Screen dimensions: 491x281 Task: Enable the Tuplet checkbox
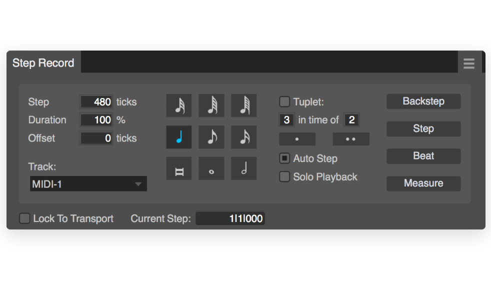coord(284,101)
